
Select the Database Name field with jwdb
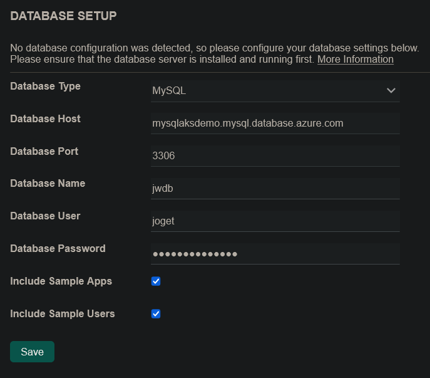click(275, 188)
